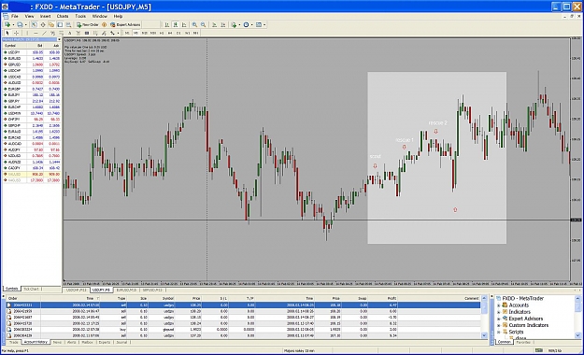Open the Strategy Tester toolbar icon
This screenshot has width=584, height=355.
pyautogui.click(x=68, y=24)
